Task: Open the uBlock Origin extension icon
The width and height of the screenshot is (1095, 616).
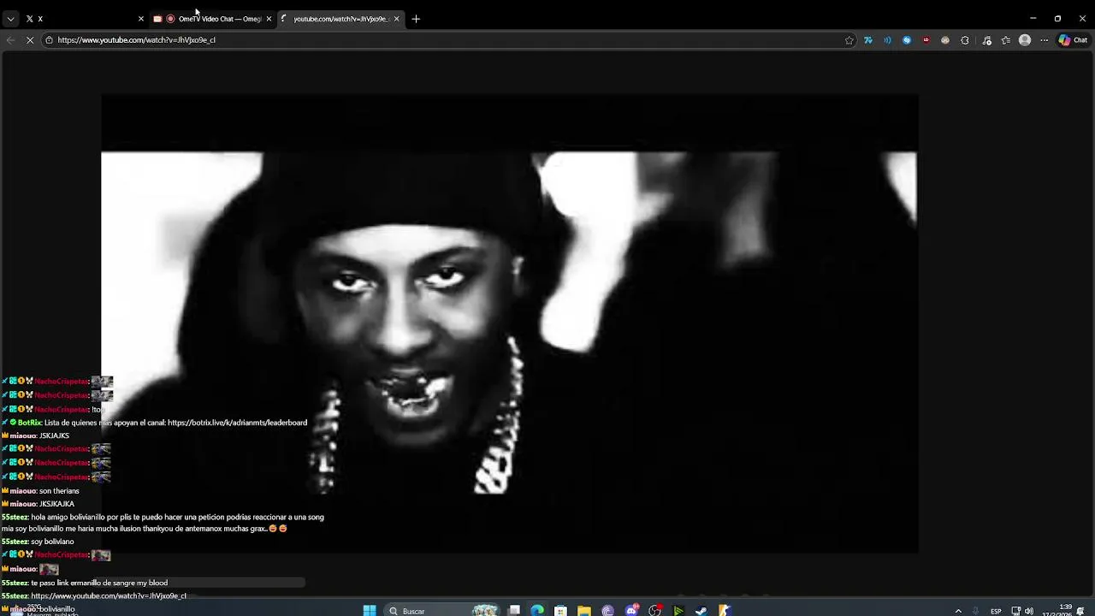Action: [x=926, y=40]
